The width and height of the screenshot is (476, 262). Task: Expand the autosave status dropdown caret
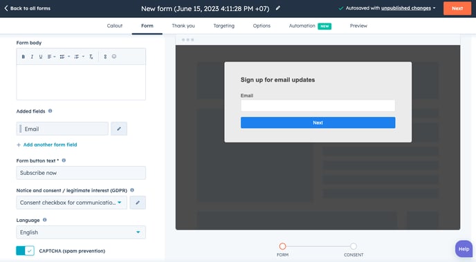coord(434,8)
